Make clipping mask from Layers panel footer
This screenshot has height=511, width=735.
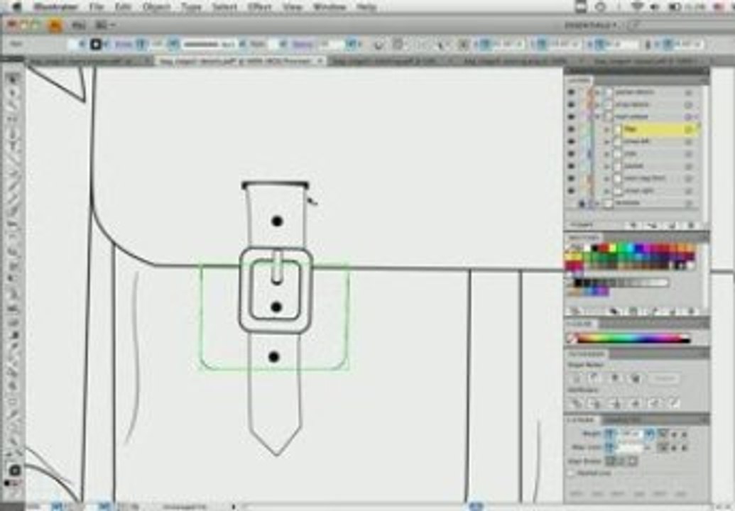633,225
